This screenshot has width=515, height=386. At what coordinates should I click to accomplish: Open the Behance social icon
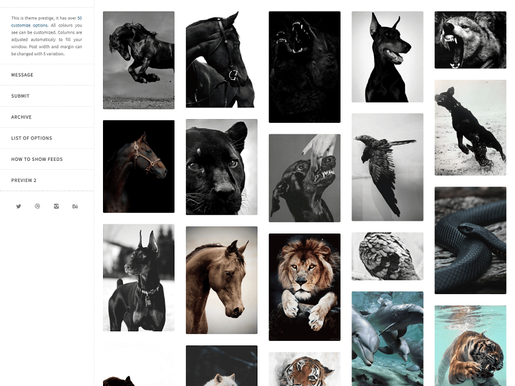75,207
